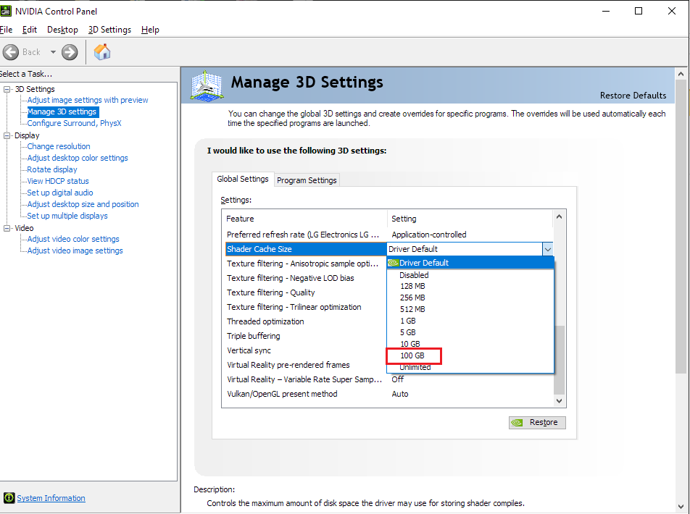Open the Edit menu
This screenshot has width=690, height=514.
coord(30,30)
